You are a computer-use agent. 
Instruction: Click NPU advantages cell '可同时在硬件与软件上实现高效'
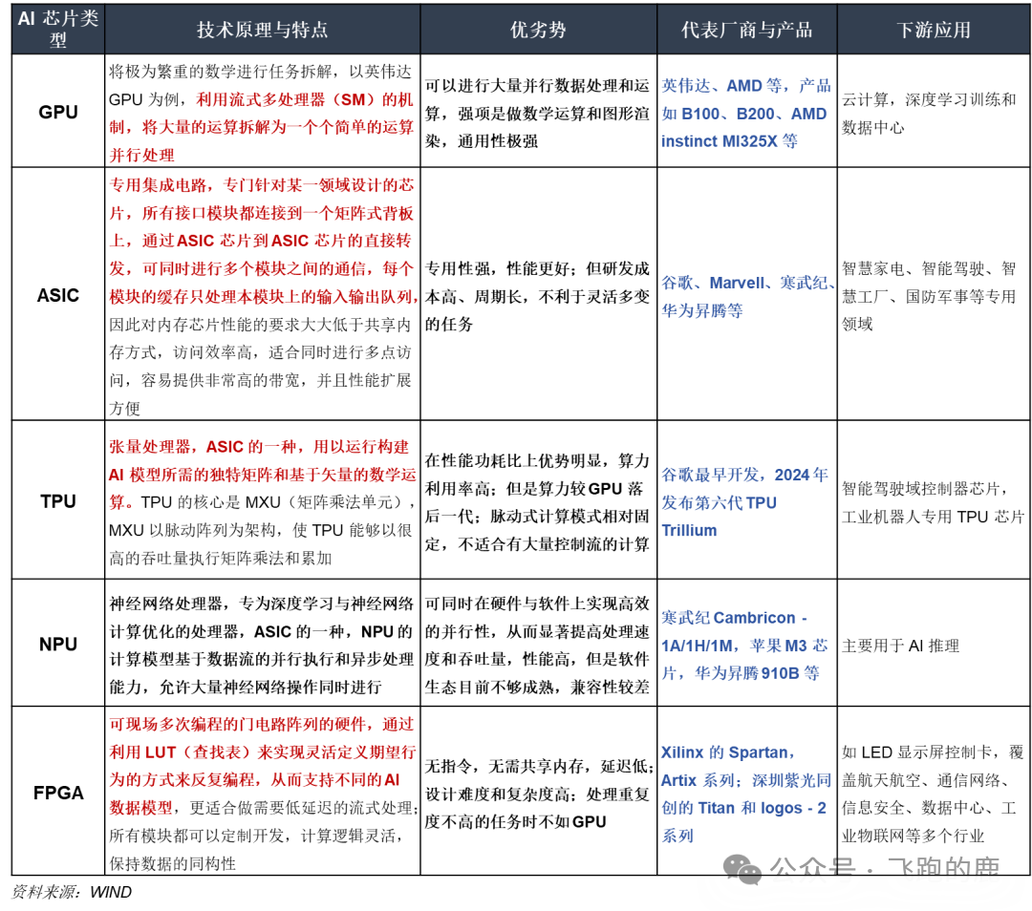[x=536, y=604]
